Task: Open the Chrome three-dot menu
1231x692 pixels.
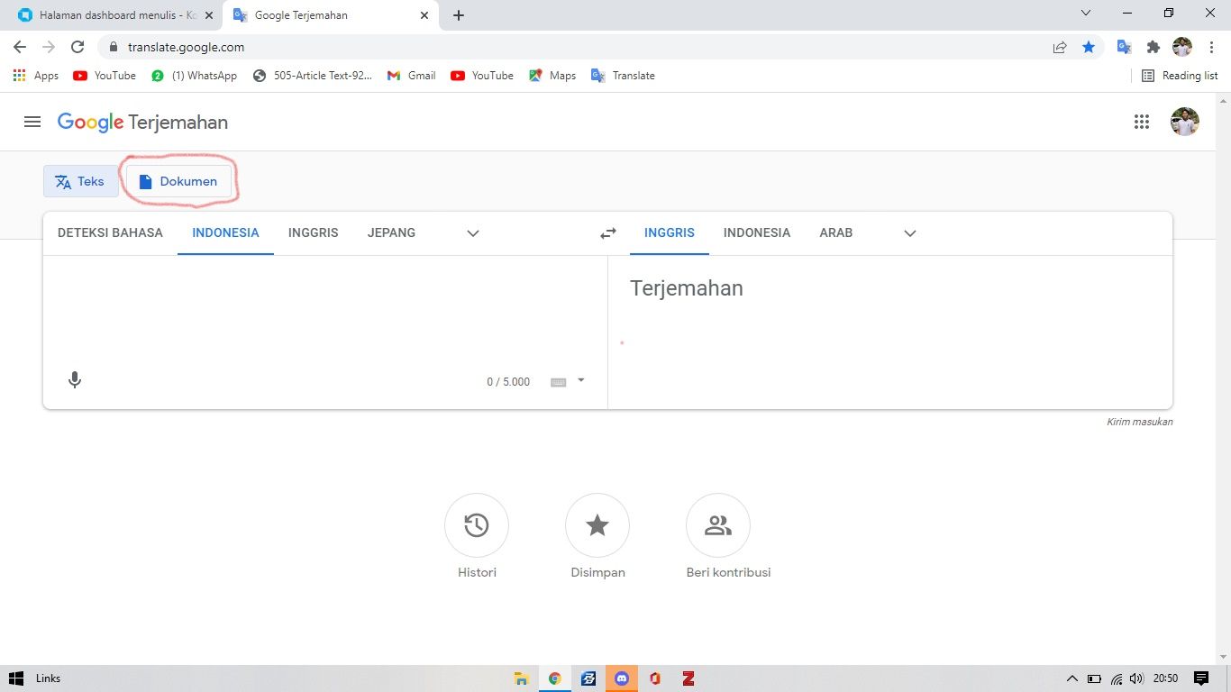Action: [x=1211, y=47]
